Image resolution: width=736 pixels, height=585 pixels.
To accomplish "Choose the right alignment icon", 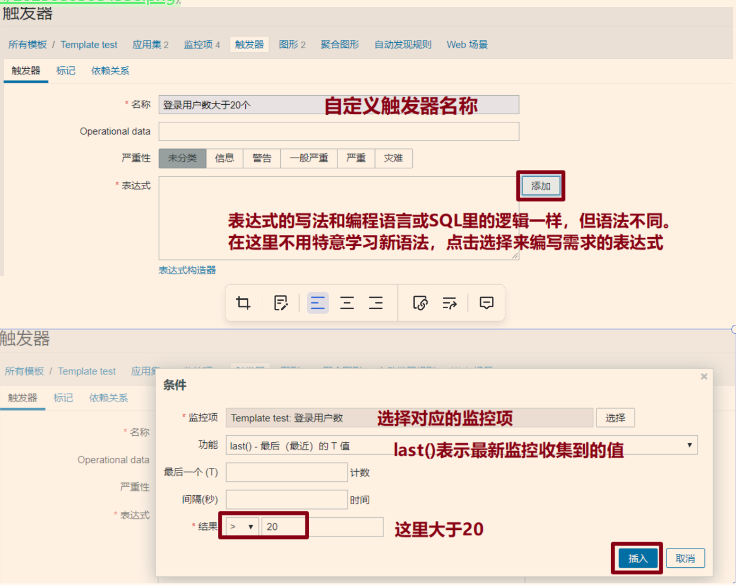I will click(376, 303).
